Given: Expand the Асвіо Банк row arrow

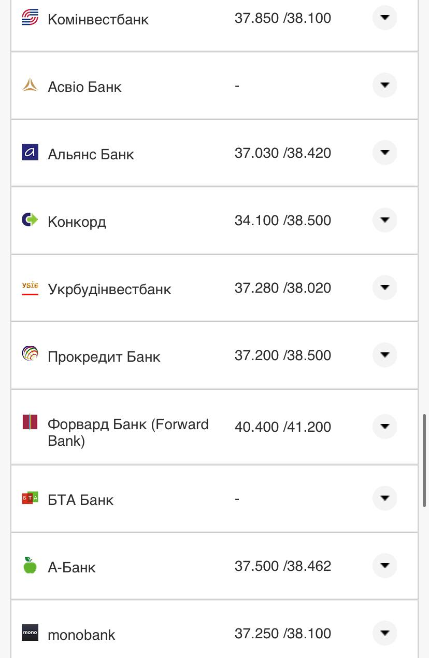Looking at the screenshot, I should (384, 85).
